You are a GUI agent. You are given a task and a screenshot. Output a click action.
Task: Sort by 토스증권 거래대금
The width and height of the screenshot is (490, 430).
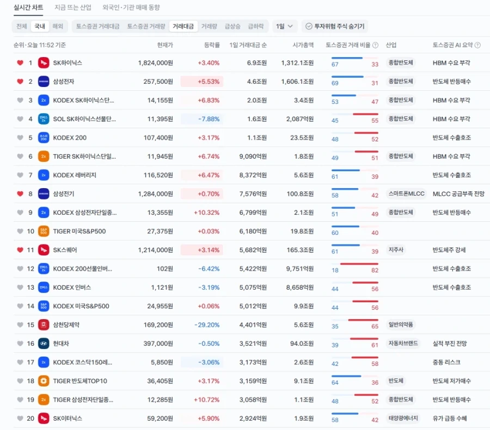pyautogui.click(x=98, y=26)
